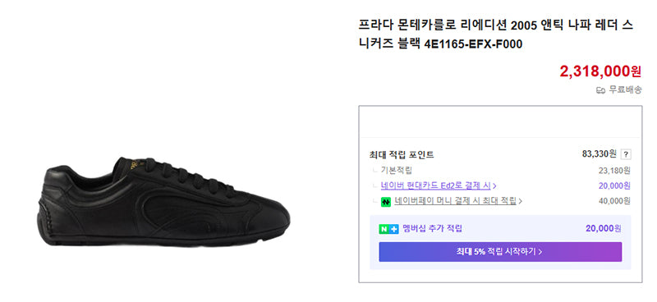Click the 20,000원 membership bonus amount
This screenshot has height=302, width=657.
604,229
